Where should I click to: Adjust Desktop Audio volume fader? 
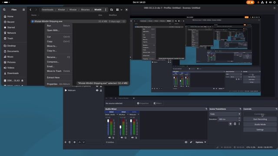pos(108,121)
